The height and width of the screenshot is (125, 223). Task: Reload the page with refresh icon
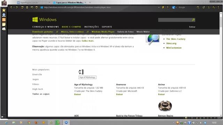[x=22, y=7]
